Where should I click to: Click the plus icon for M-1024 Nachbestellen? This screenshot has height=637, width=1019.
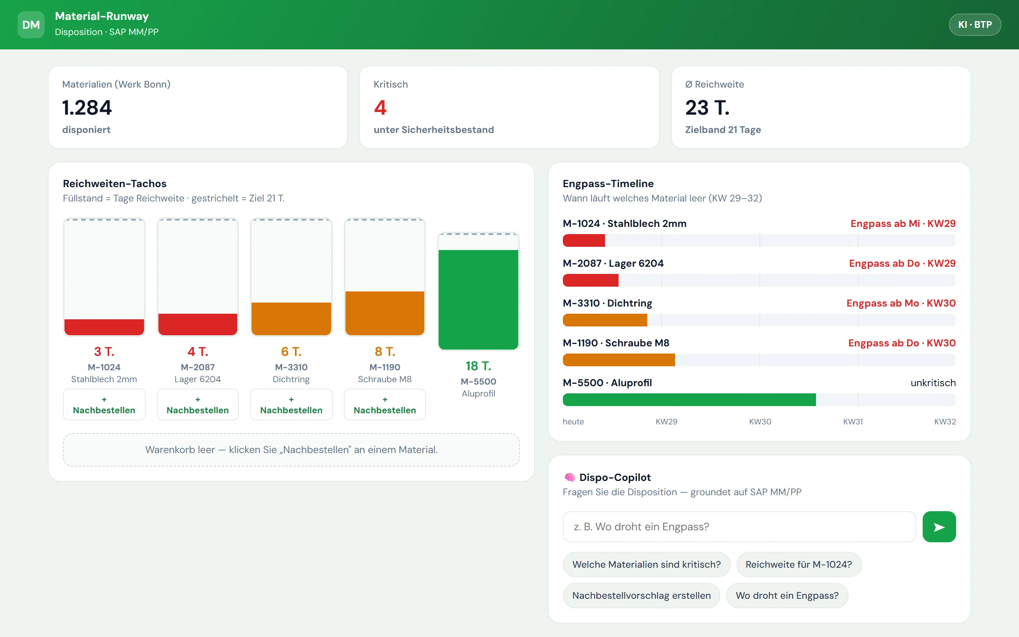[x=104, y=399]
